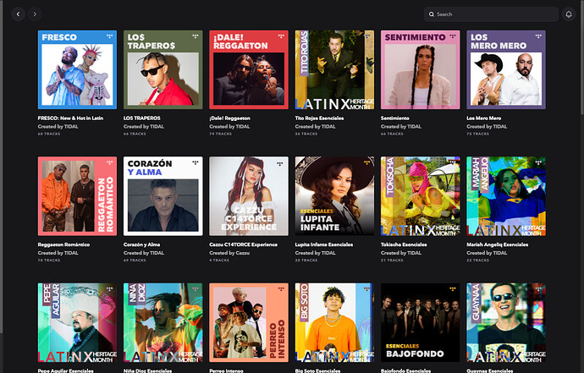This screenshot has height=373, width=584.
Task: Open the Reggaeton Romántico playlist cover
Action: click(77, 196)
